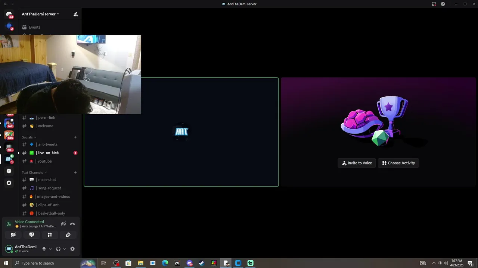Open the youtube channel

pyautogui.click(x=50, y=161)
